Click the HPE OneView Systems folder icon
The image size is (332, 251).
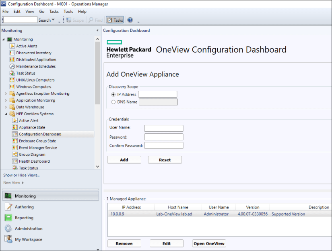point(12,114)
